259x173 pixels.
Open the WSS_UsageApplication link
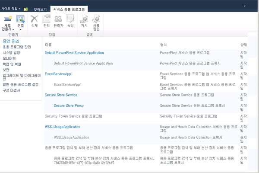pyautogui.click(x=63, y=127)
